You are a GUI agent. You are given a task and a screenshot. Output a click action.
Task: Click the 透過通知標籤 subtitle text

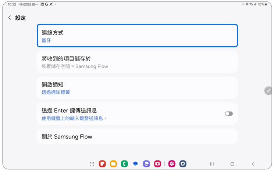tap(56, 92)
